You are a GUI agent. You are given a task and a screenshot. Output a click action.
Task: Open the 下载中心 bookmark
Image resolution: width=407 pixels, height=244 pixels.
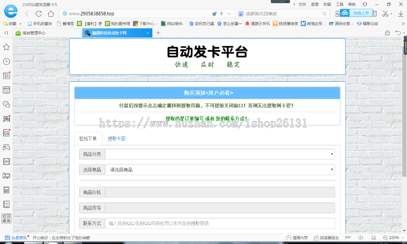145,23
